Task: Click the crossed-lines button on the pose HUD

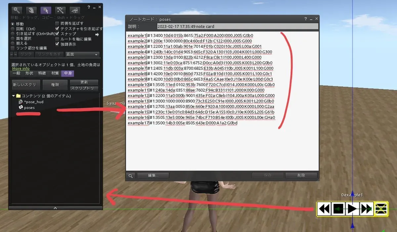Action: [x=380, y=209]
